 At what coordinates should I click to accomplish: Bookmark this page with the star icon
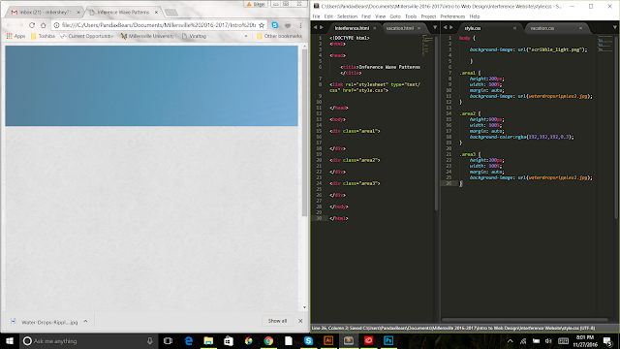[262, 25]
